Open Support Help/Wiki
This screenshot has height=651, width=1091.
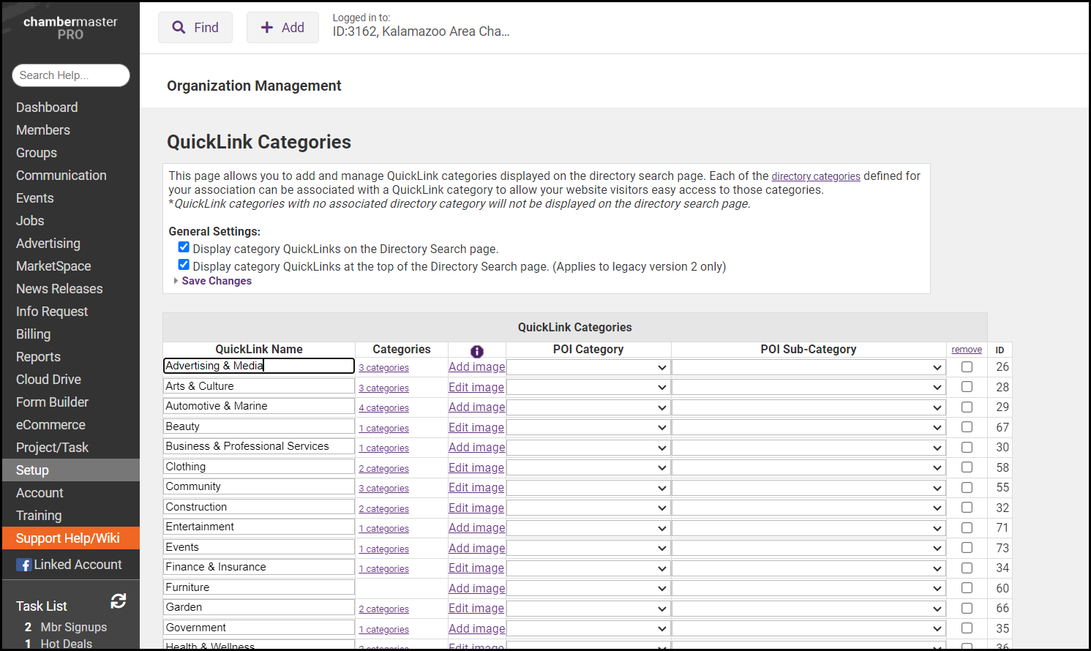coord(71,538)
